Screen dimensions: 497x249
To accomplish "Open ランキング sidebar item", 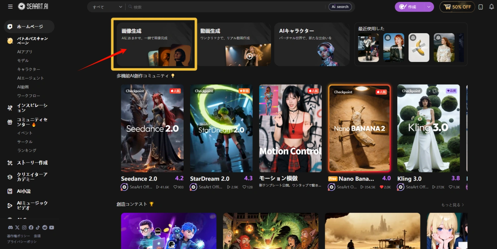I will (27, 151).
